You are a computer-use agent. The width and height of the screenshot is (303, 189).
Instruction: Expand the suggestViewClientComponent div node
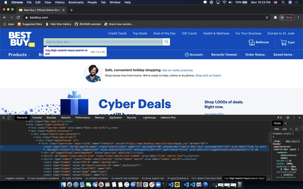coord(42,153)
